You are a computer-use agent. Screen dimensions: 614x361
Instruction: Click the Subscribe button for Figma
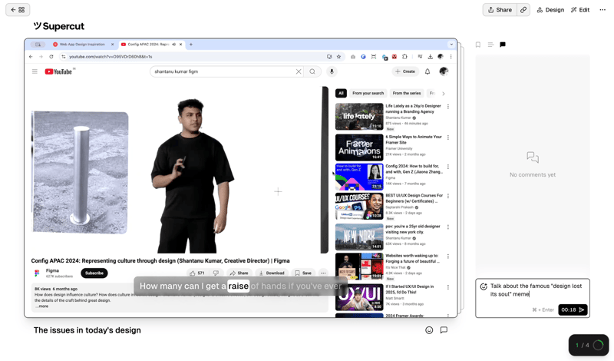point(94,273)
